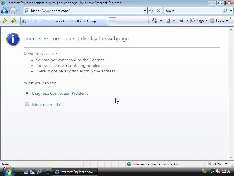Click the Add to Favorites icon

13,21
